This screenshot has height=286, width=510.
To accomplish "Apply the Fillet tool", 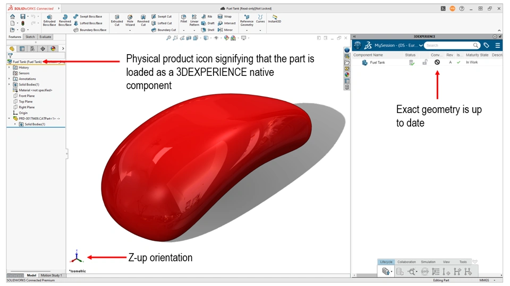I will coord(184,19).
